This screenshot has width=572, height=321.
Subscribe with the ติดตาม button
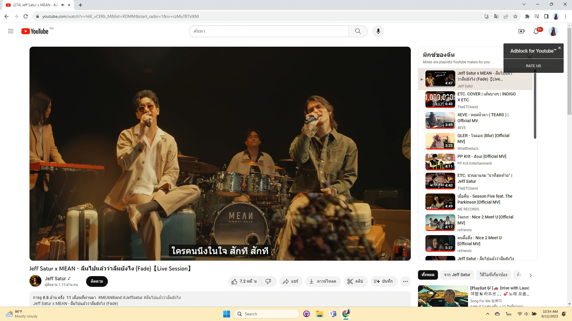(97, 281)
